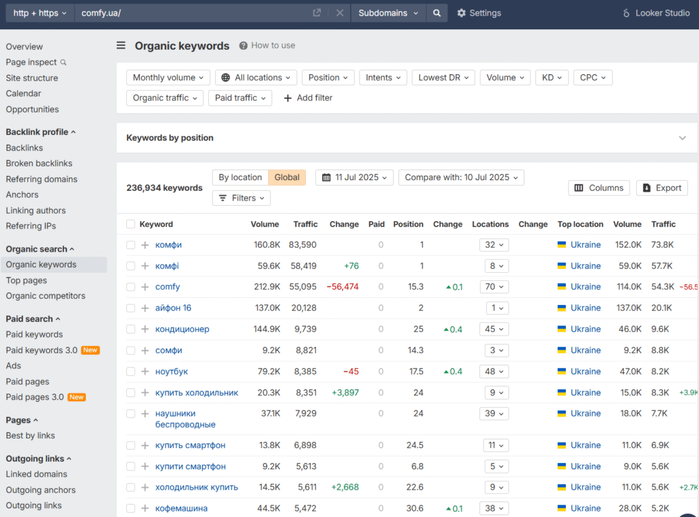Toggle sidebar with hamburger menu icon
The height and width of the screenshot is (517, 699).
tap(121, 46)
